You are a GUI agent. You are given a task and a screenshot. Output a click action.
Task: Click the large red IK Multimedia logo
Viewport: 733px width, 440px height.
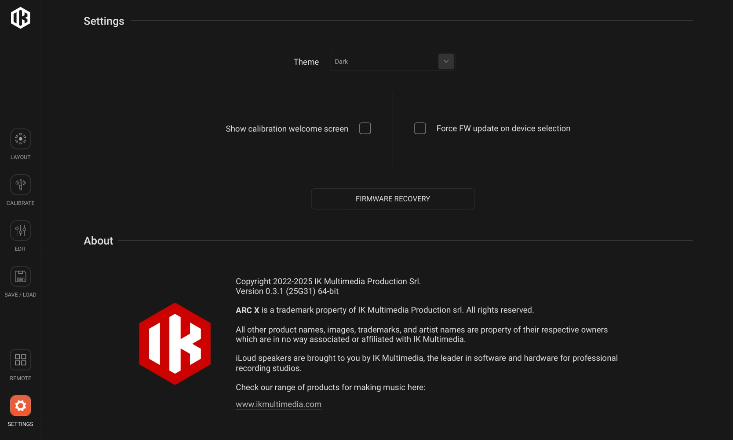(175, 344)
